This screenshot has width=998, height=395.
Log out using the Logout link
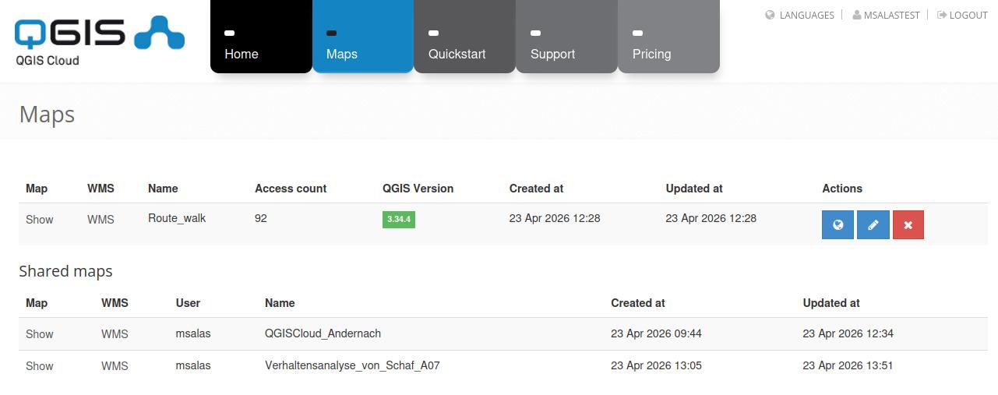962,15
